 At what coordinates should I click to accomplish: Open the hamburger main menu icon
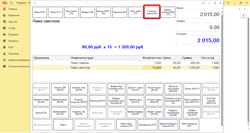coord(11,3)
